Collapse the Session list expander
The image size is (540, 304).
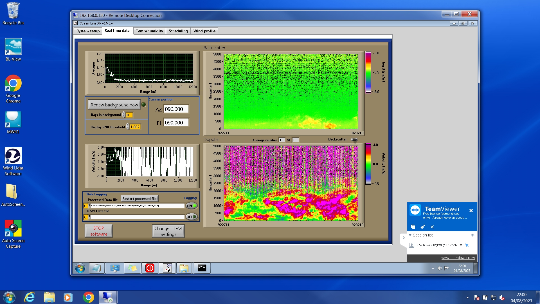tap(410, 235)
